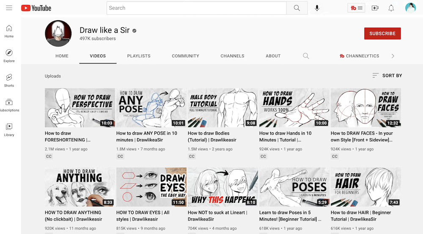Click CC badge under foreshortening video

tap(49, 156)
